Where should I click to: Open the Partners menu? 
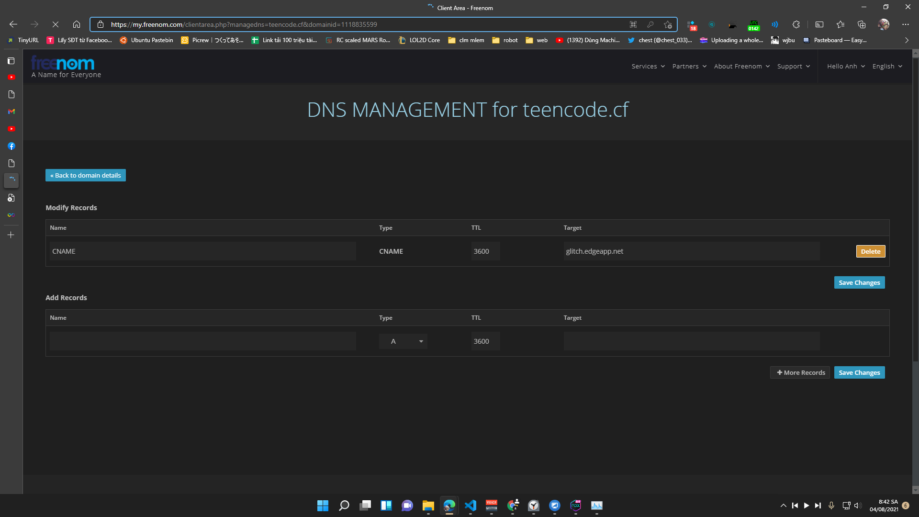coord(689,67)
